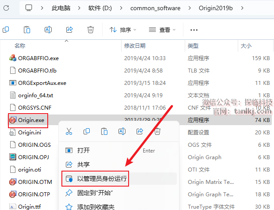Expand chevron after 此电脑 breadcrumb
This screenshot has height=210, width=274.
pos(79,8)
